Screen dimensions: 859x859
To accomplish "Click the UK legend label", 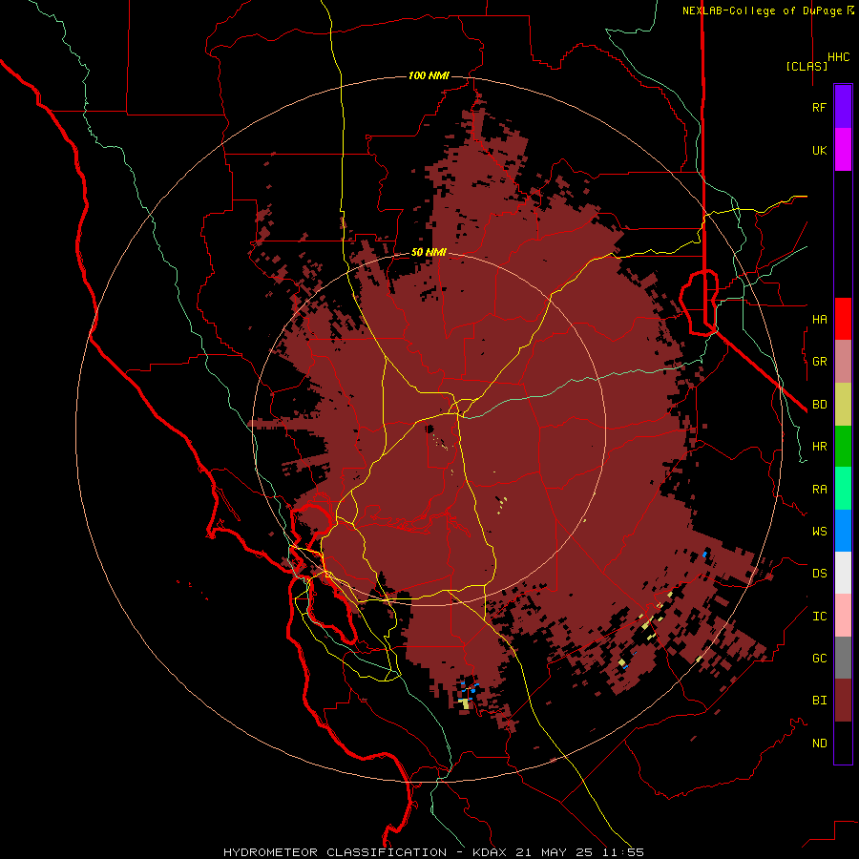I will coord(819,150).
